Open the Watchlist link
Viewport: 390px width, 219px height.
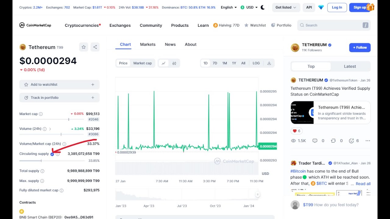[x=255, y=25]
